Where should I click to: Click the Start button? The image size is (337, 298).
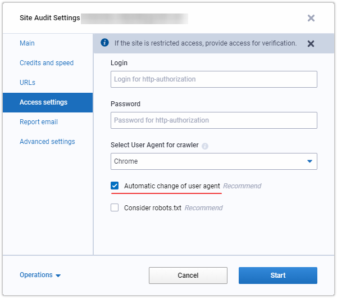pyautogui.click(x=277, y=276)
